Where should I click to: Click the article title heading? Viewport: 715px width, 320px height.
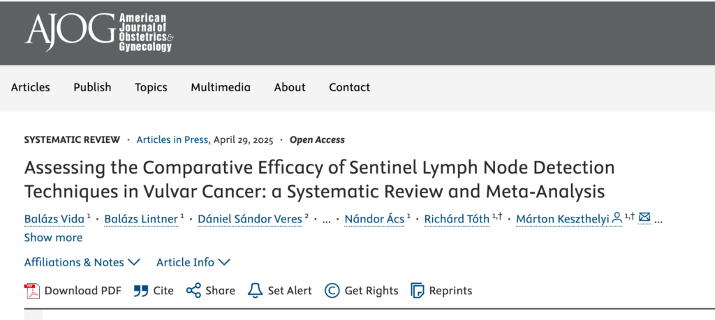(x=319, y=179)
